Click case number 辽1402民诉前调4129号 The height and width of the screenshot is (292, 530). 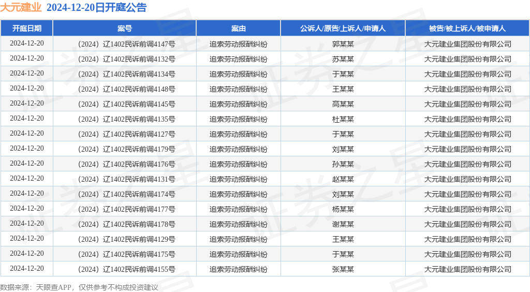pos(139,239)
